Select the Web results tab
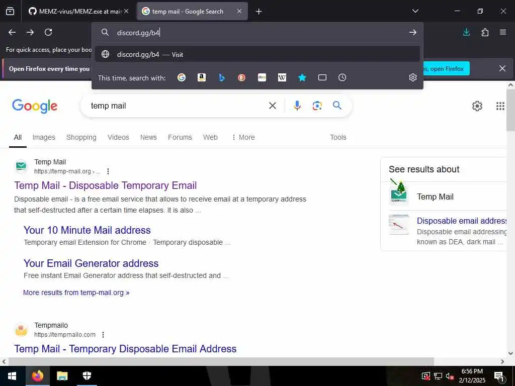The width and height of the screenshot is (515, 386). [x=210, y=137]
